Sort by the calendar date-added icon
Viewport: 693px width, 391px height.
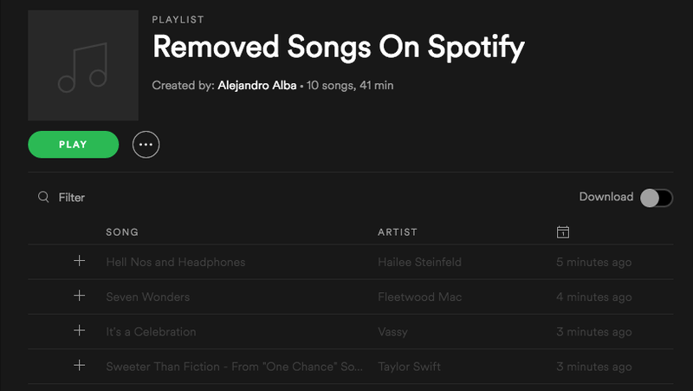point(562,231)
